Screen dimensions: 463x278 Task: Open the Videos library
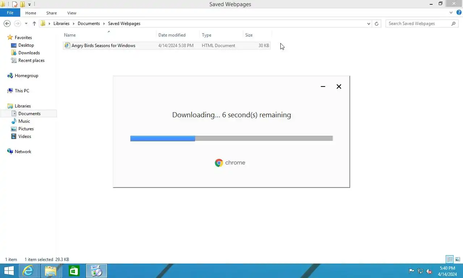tap(25, 136)
